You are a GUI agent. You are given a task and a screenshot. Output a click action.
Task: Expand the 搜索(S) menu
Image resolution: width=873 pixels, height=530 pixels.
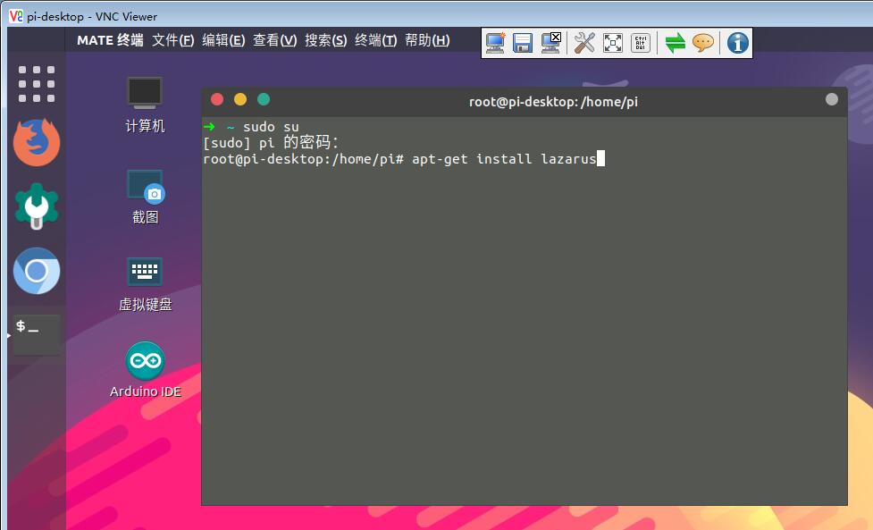click(x=325, y=40)
